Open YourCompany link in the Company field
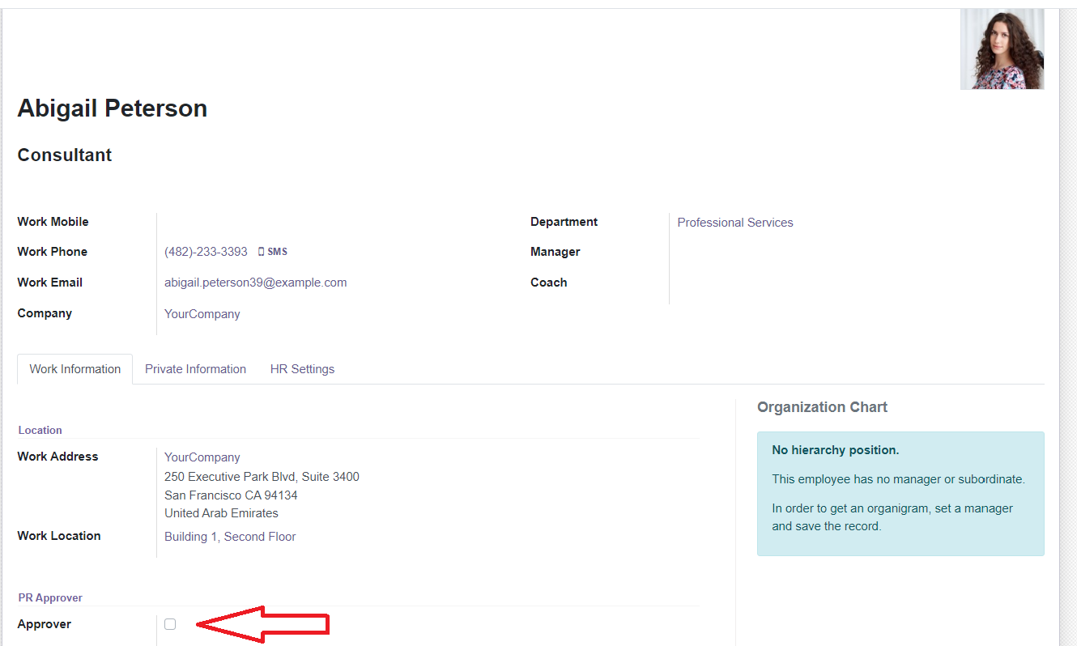Screen dimensions: 1077x646 [x=202, y=314]
